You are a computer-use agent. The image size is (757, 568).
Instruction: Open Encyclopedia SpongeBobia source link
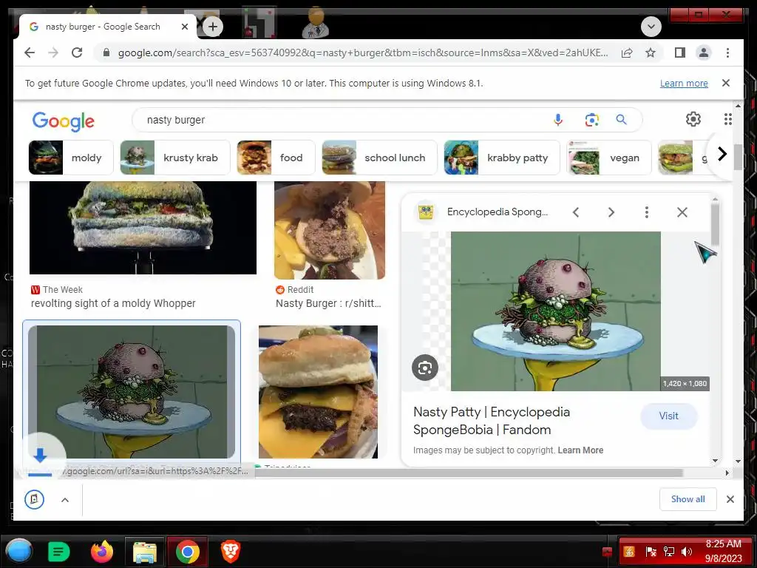tap(498, 212)
